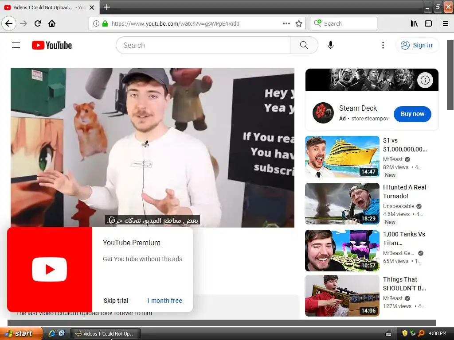The image size is (454, 340).
Task: Click the 'MrBeast Ga...' channel name
Action: pyautogui.click(x=399, y=253)
